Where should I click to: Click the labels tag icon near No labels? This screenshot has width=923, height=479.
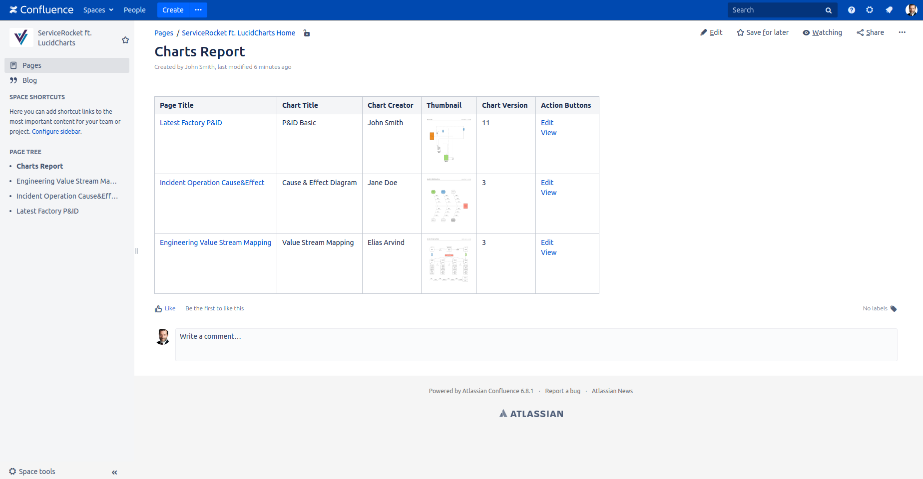coord(893,308)
